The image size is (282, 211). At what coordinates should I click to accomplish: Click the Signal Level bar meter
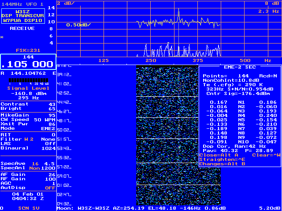tap(28, 82)
